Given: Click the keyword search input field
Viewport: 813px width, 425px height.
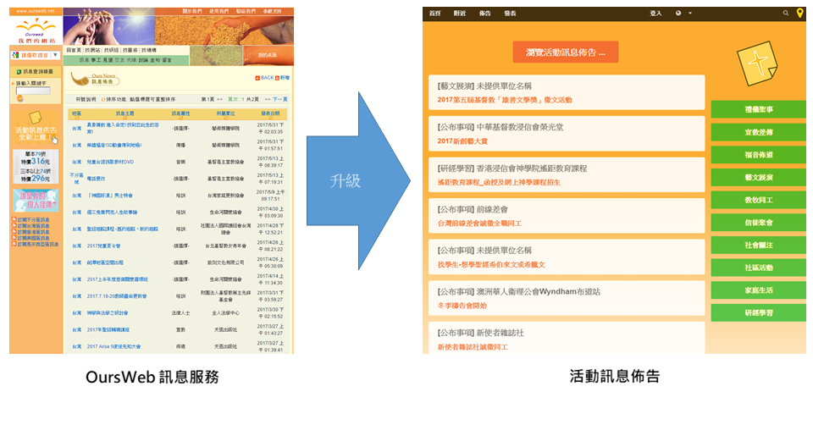Looking at the screenshot, I should [32, 91].
